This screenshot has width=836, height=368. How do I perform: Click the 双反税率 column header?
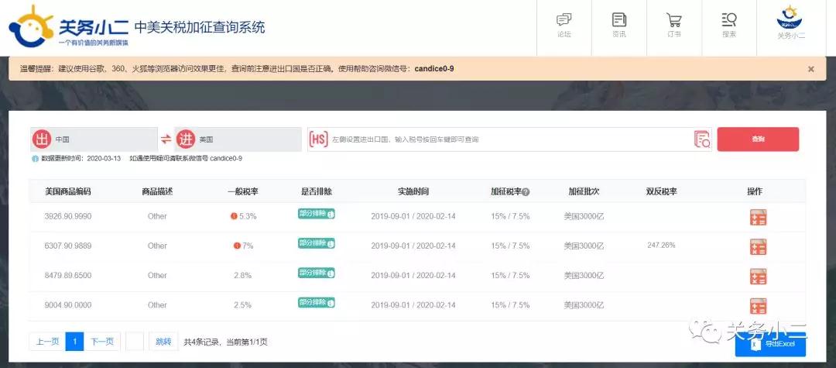[x=661, y=191]
